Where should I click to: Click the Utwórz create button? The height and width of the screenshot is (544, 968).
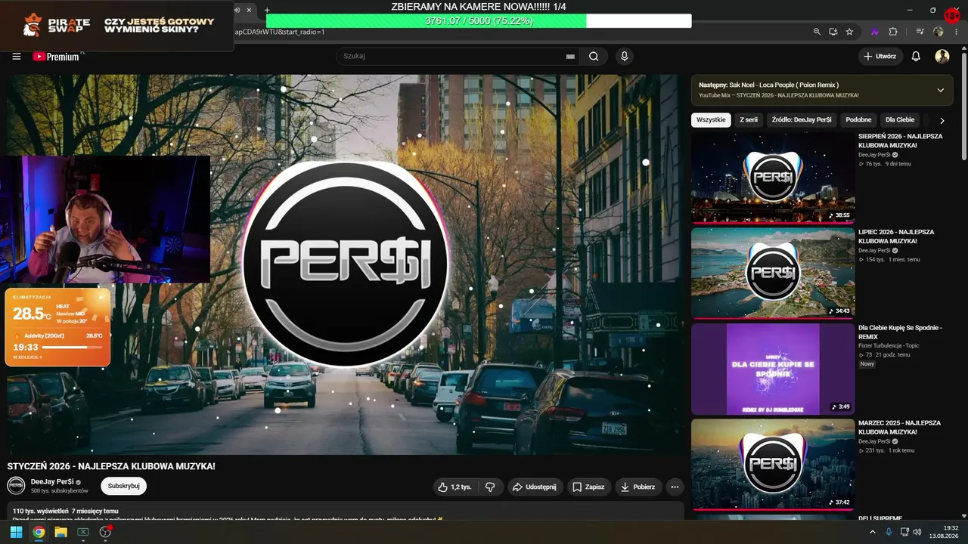880,56
